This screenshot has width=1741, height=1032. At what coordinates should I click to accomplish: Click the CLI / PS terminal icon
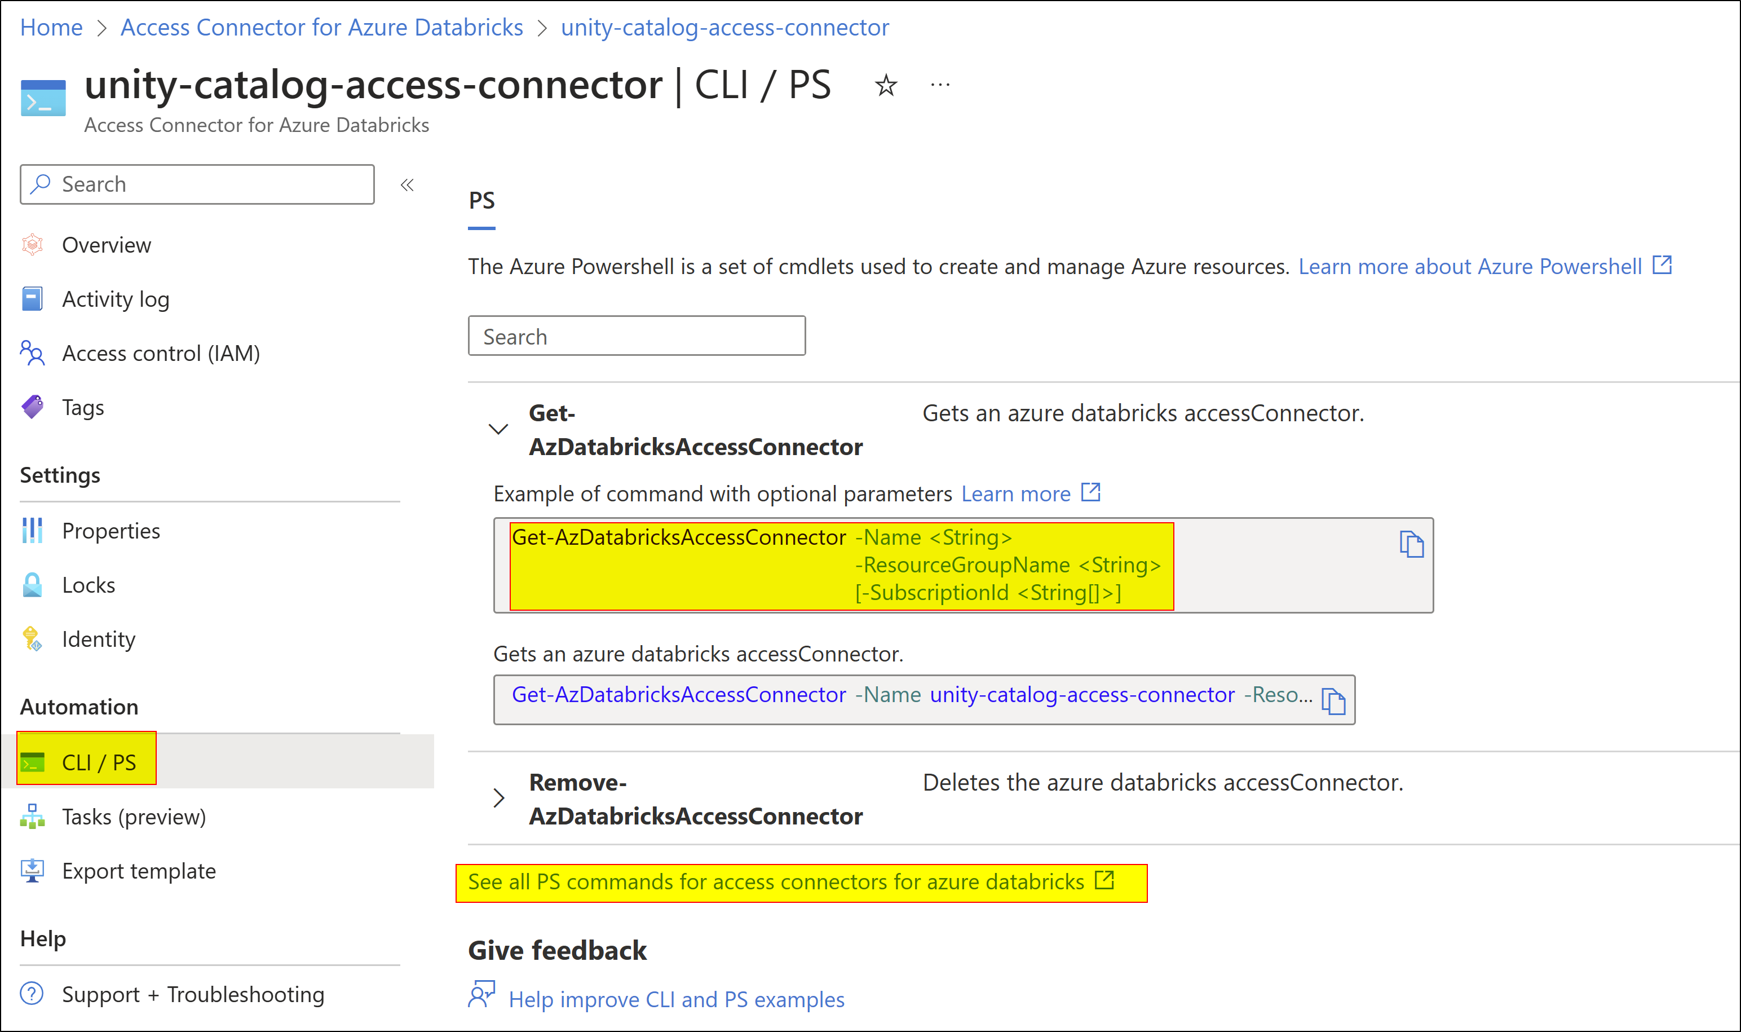(32, 763)
